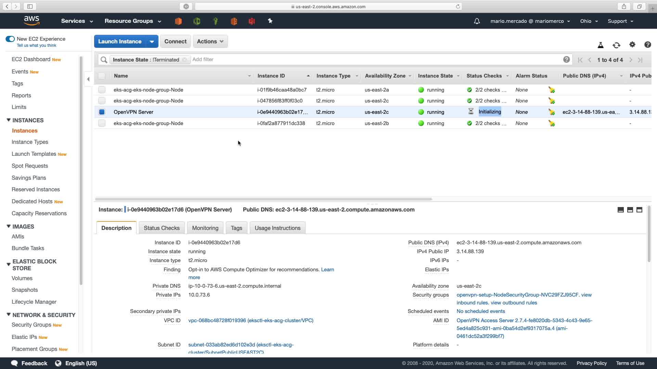This screenshot has height=369, width=657.
Task: Expand the Launch Instance dropdown arrow
Action: (x=152, y=41)
